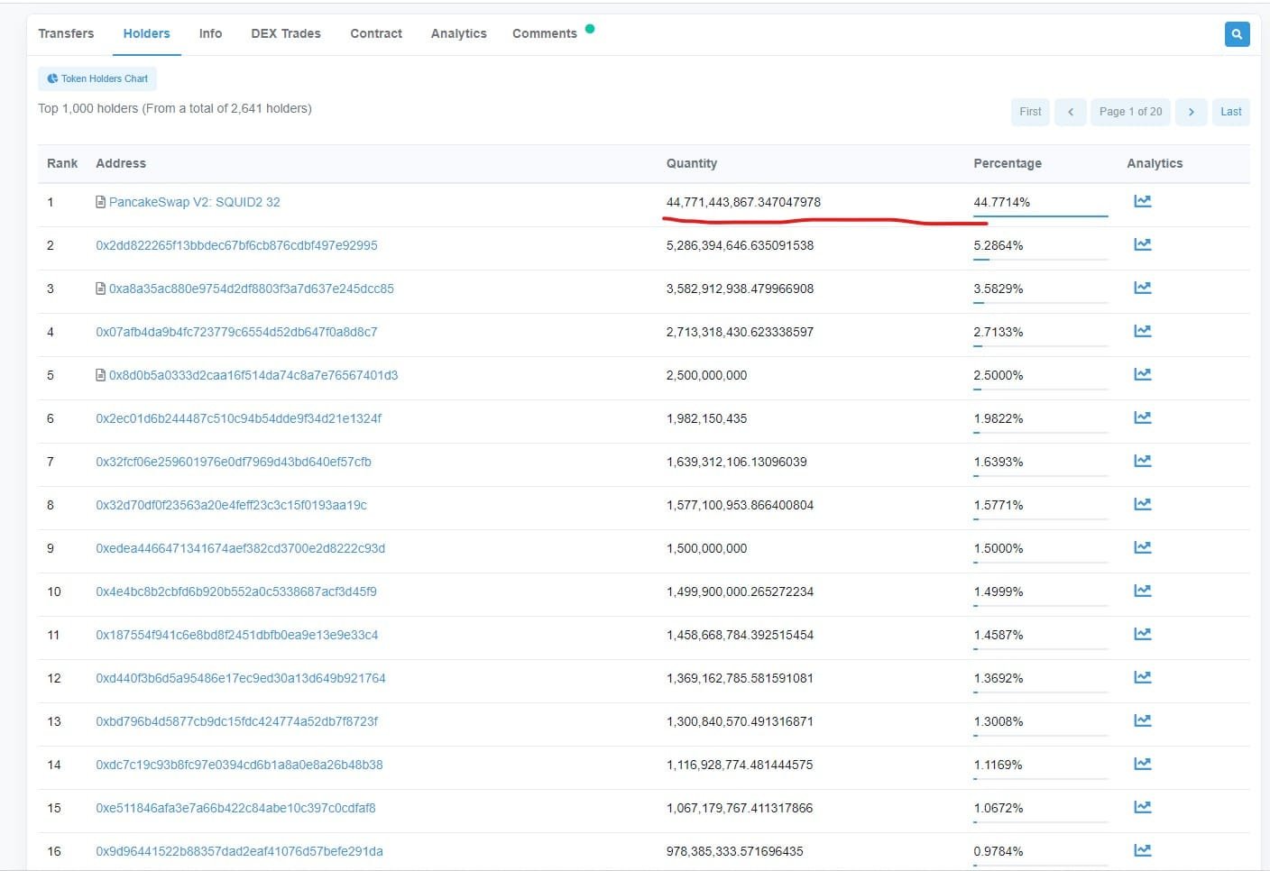This screenshot has width=1270, height=871.
Task: Click the green new-comments indicator dot
Action: click(x=590, y=28)
